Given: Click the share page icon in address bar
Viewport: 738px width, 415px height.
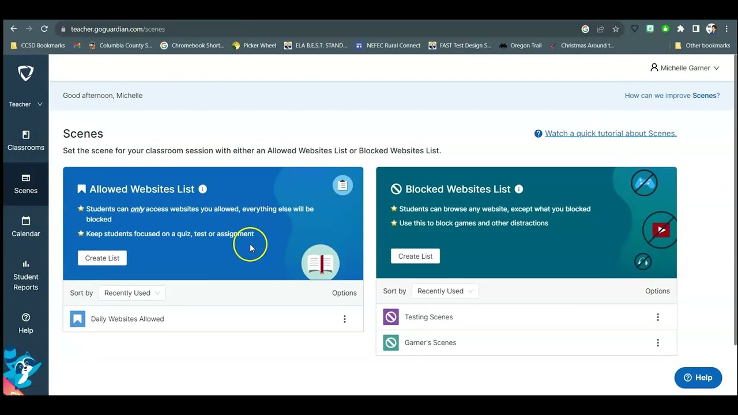Looking at the screenshot, I should [x=600, y=29].
